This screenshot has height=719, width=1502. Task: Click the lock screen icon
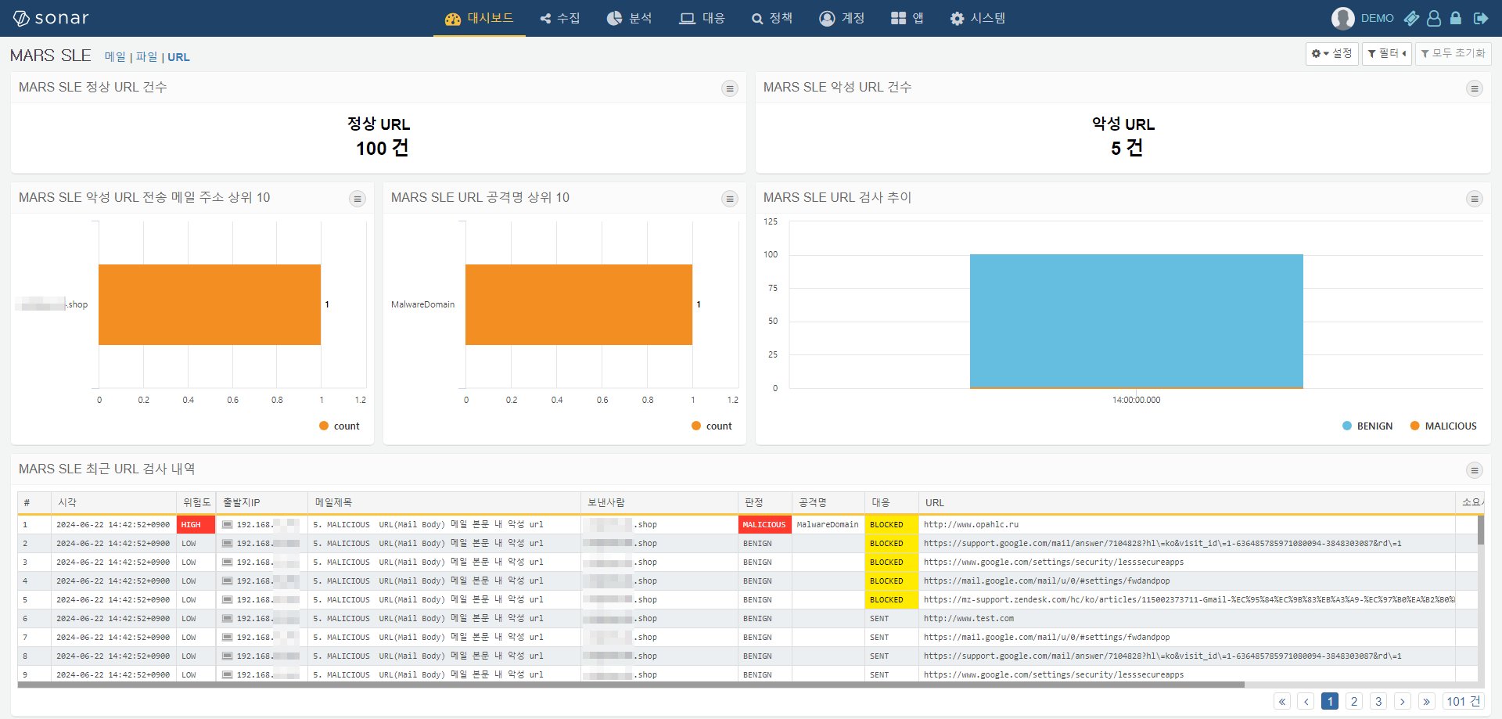click(1456, 18)
